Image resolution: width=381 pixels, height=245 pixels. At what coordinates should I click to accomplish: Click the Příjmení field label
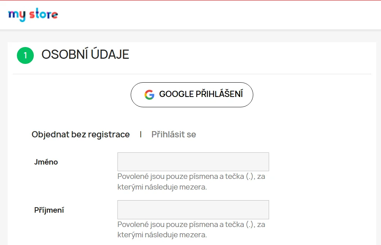(49, 210)
